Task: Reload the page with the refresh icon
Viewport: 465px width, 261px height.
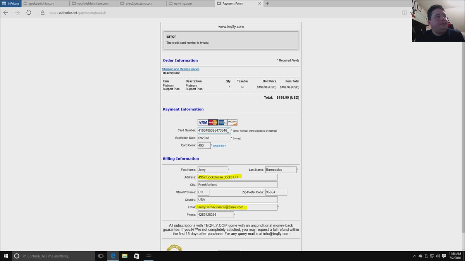Action: (x=29, y=12)
